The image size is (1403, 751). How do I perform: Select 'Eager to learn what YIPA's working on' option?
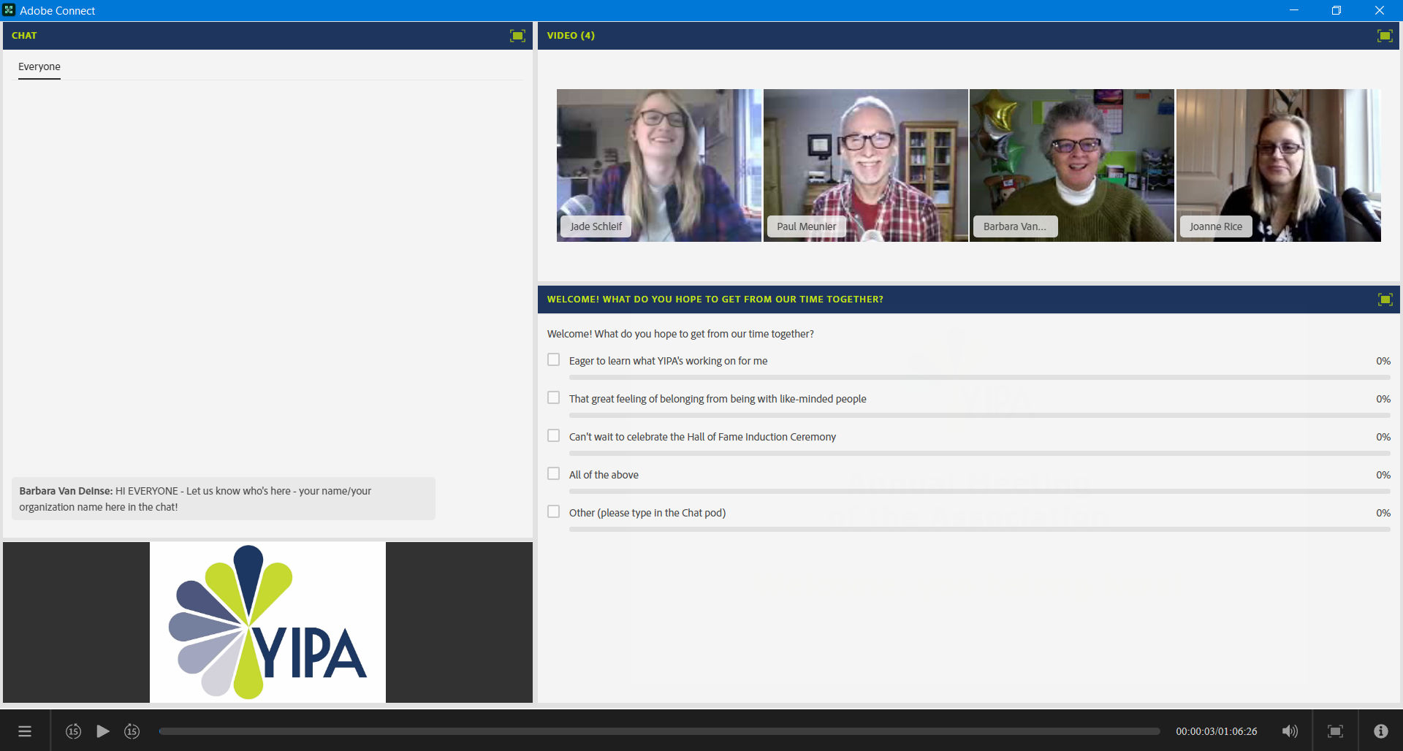pyautogui.click(x=553, y=359)
